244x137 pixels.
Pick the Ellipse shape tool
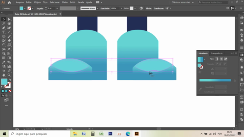[x=4, y=37]
